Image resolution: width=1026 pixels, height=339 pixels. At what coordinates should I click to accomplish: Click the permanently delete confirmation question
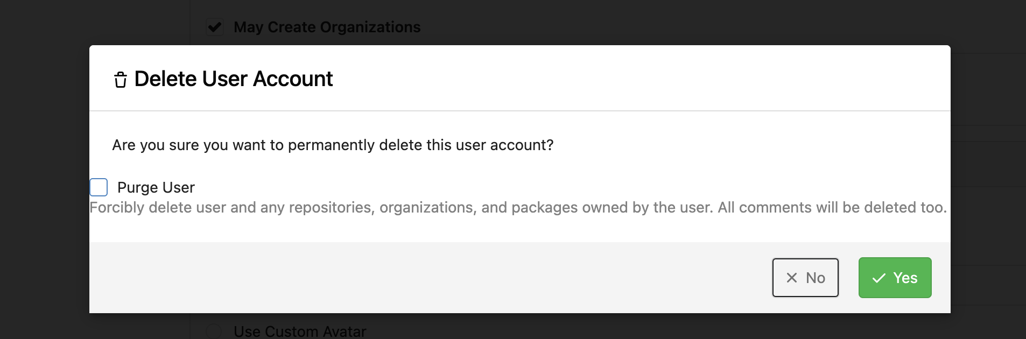point(333,145)
